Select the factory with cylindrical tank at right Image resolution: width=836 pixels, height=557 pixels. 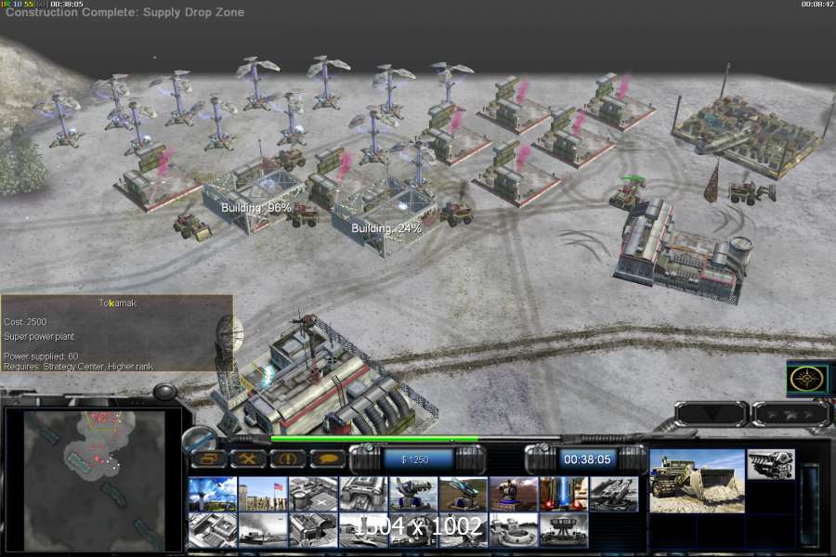[683, 251]
